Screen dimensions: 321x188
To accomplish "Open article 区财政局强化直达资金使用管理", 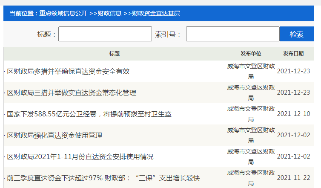I will [54, 136].
